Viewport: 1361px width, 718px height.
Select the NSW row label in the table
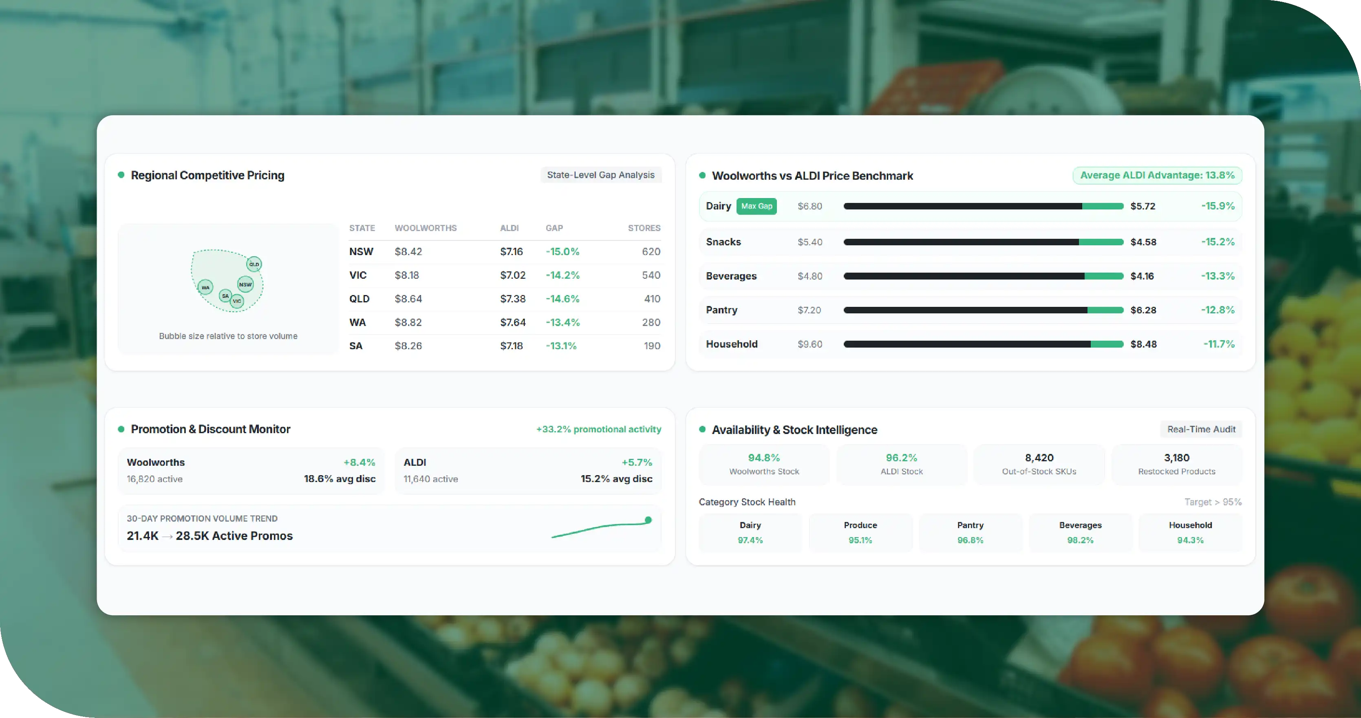[x=361, y=251]
